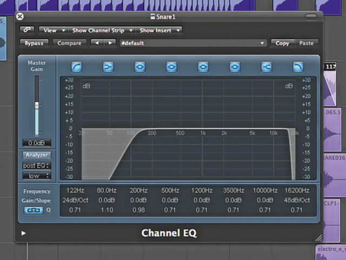Screen dimensions: 346x260
Task: Click the 500Hz frequency value
Action: click(x=170, y=190)
